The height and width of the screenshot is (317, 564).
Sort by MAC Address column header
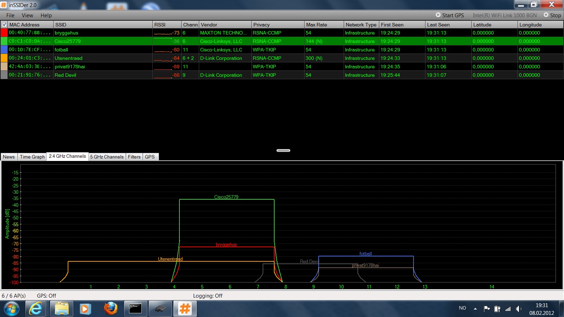[x=30, y=25]
